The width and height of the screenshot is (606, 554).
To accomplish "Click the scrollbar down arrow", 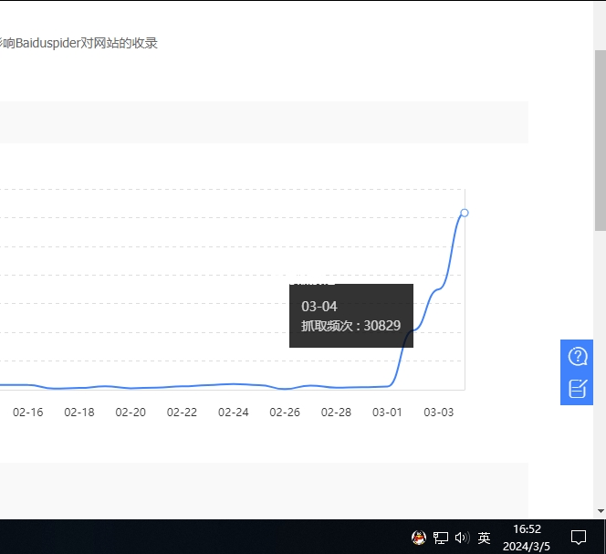I will tap(601, 511).
